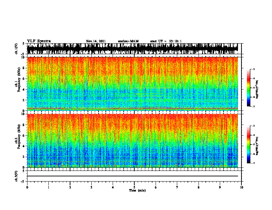The image size is (272, 210).
Task: Click the "-7" label on ch.1 color scale
Action: pos(253,106)
